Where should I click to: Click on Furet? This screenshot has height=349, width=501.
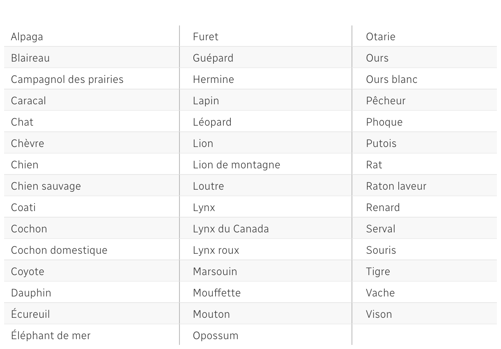(206, 37)
